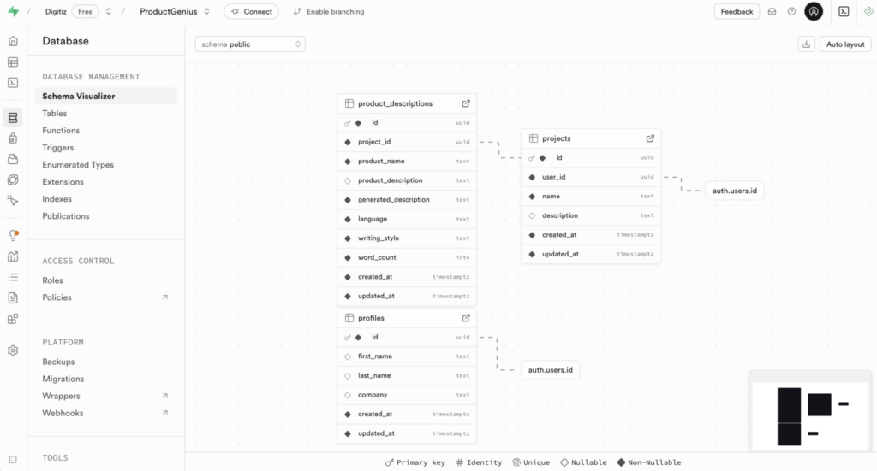Open Project Settings gear icon

click(x=13, y=350)
